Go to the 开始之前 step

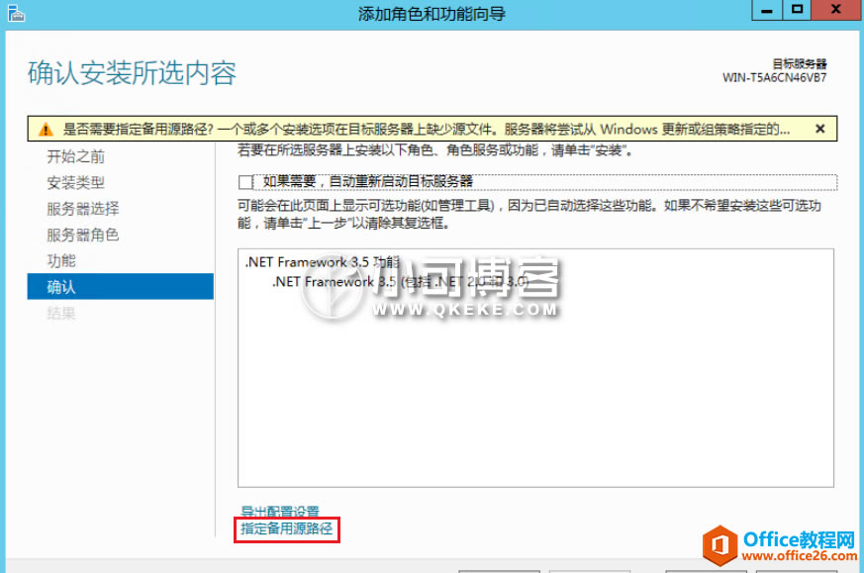[x=75, y=156]
